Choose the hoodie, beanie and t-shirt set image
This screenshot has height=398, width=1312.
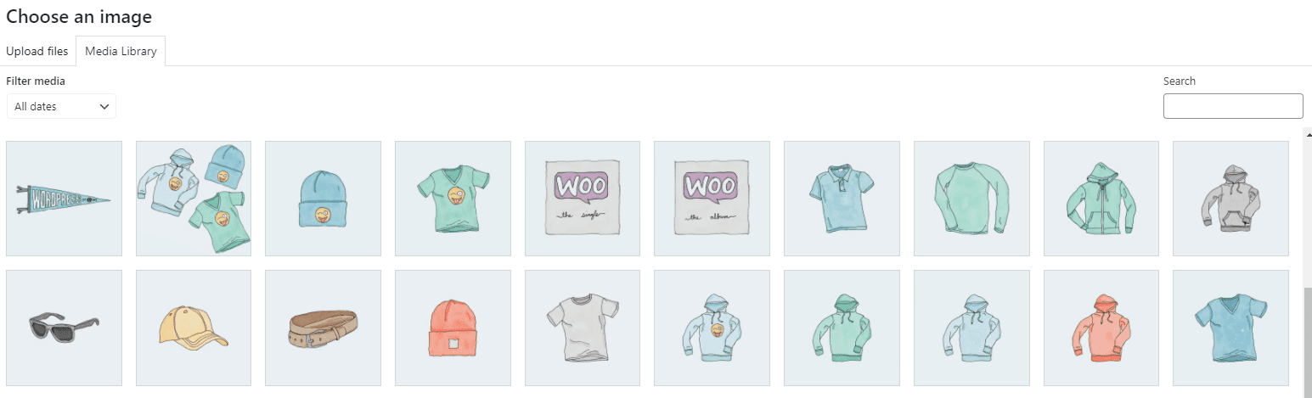pyautogui.click(x=194, y=199)
